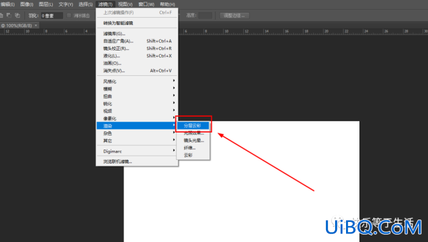
Task: Choose 自适应广角(A)... menu entry
Action: pos(137,41)
